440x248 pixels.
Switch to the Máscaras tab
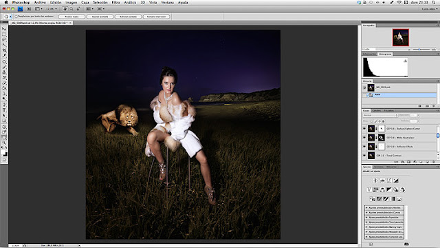pos(391,167)
